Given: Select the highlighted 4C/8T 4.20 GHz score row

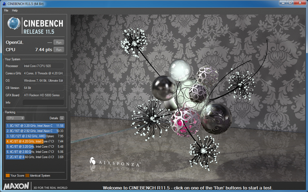Looking at the screenshot, I should pos(35,141).
